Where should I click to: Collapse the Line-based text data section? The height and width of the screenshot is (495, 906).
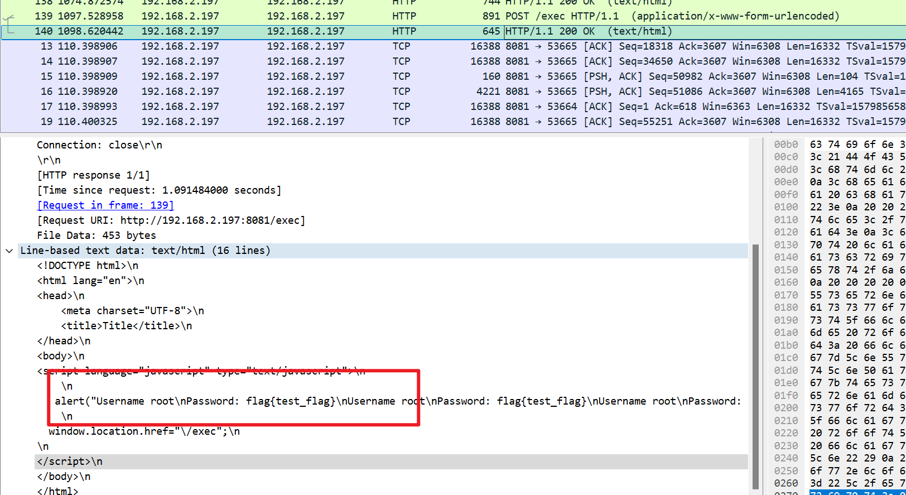[x=9, y=251]
